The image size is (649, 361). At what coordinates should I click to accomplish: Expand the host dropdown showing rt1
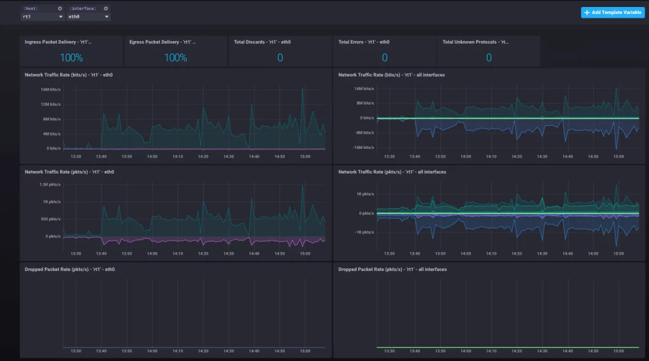pos(42,17)
